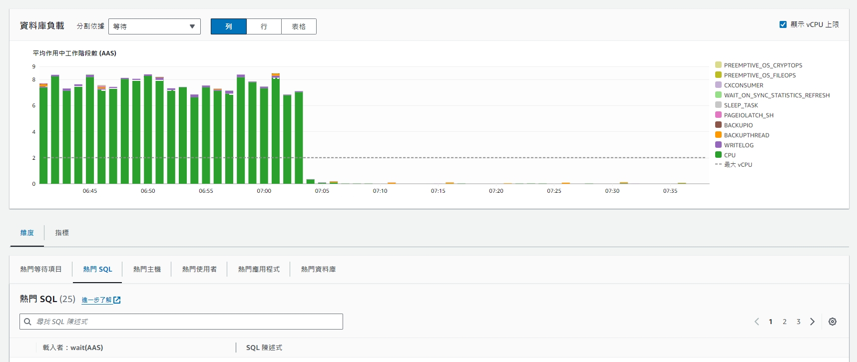Click the tall green bar at 07:00
This screenshot has width=857, height=362.
tap(264, 136)
